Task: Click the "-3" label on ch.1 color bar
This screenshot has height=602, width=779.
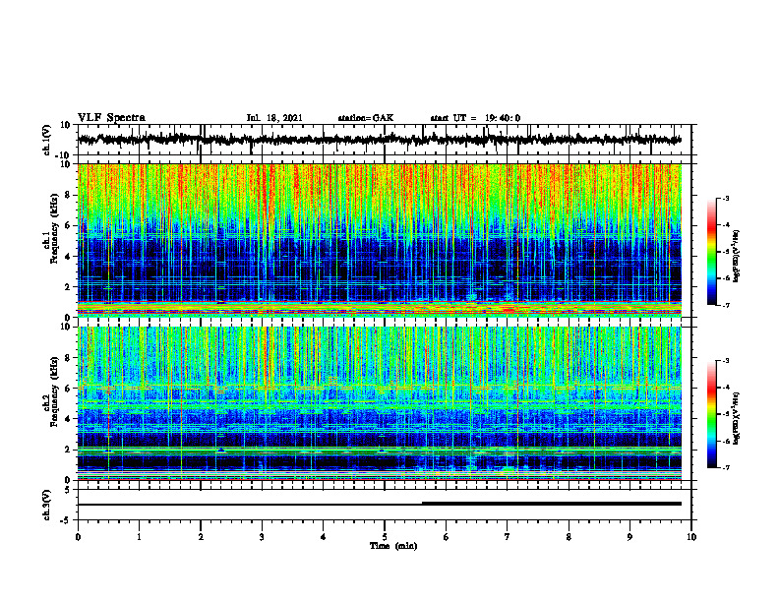Action: click(726, 198)
